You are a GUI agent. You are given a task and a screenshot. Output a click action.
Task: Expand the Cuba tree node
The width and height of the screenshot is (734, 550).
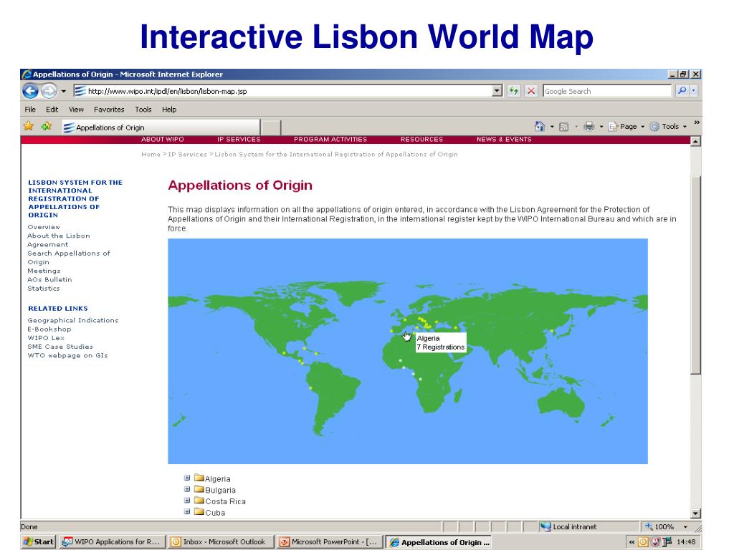(x=187, y=511)
